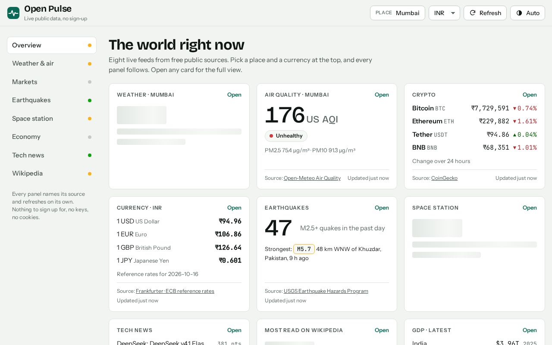
Task: Open Tech news from the sidebar
Action: point(52,155)
